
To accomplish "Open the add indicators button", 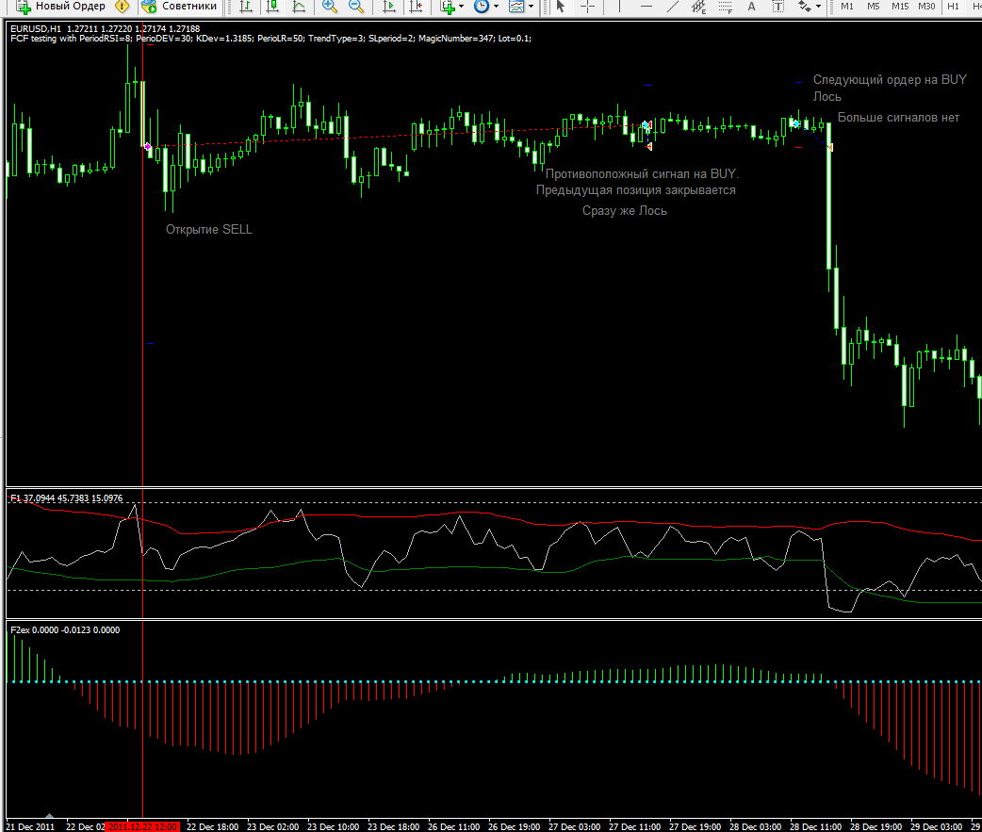I will click(447, 7).
